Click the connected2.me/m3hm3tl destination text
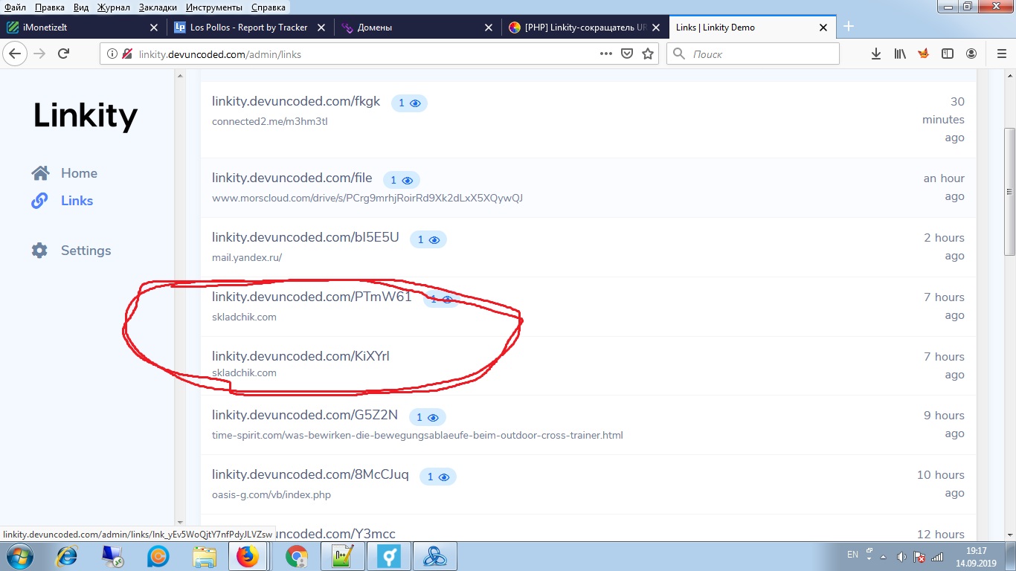 pyautogui.click(x=269, y=121)
